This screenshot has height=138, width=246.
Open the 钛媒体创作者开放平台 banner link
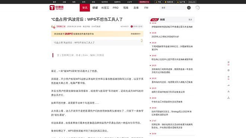[x=83, y=34]
